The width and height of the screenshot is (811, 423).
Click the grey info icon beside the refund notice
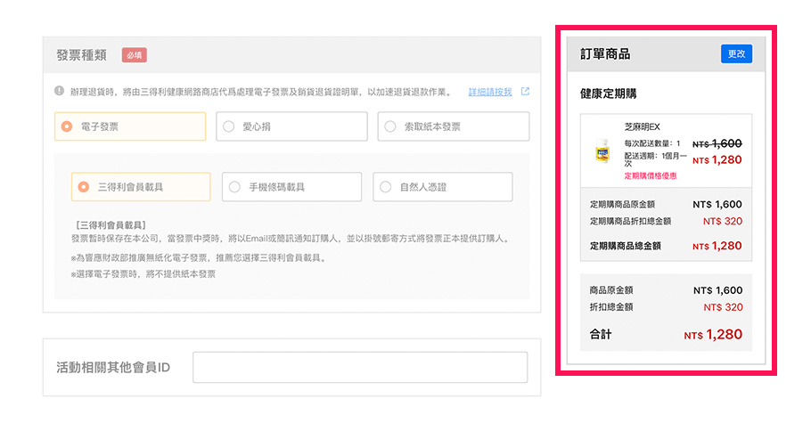click(x=59, y=91)
